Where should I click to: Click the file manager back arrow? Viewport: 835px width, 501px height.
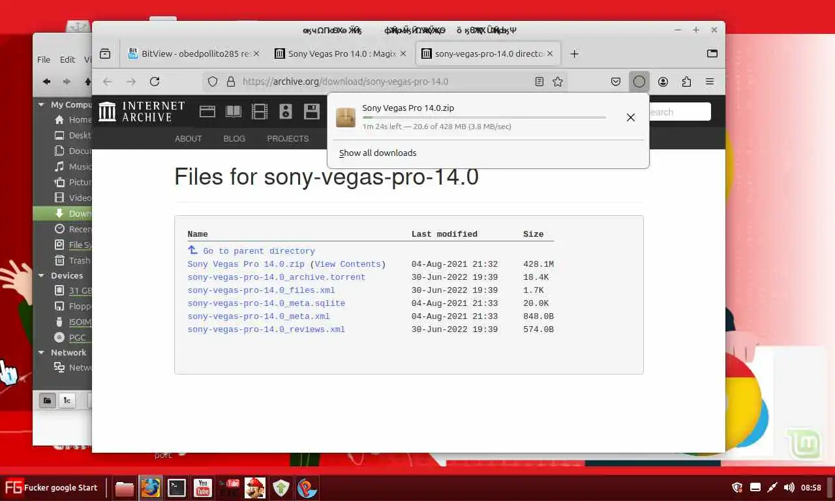click(x=46, y=82)
